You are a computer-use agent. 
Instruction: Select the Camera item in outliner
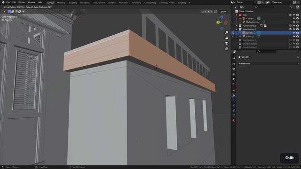click(250, 19)
